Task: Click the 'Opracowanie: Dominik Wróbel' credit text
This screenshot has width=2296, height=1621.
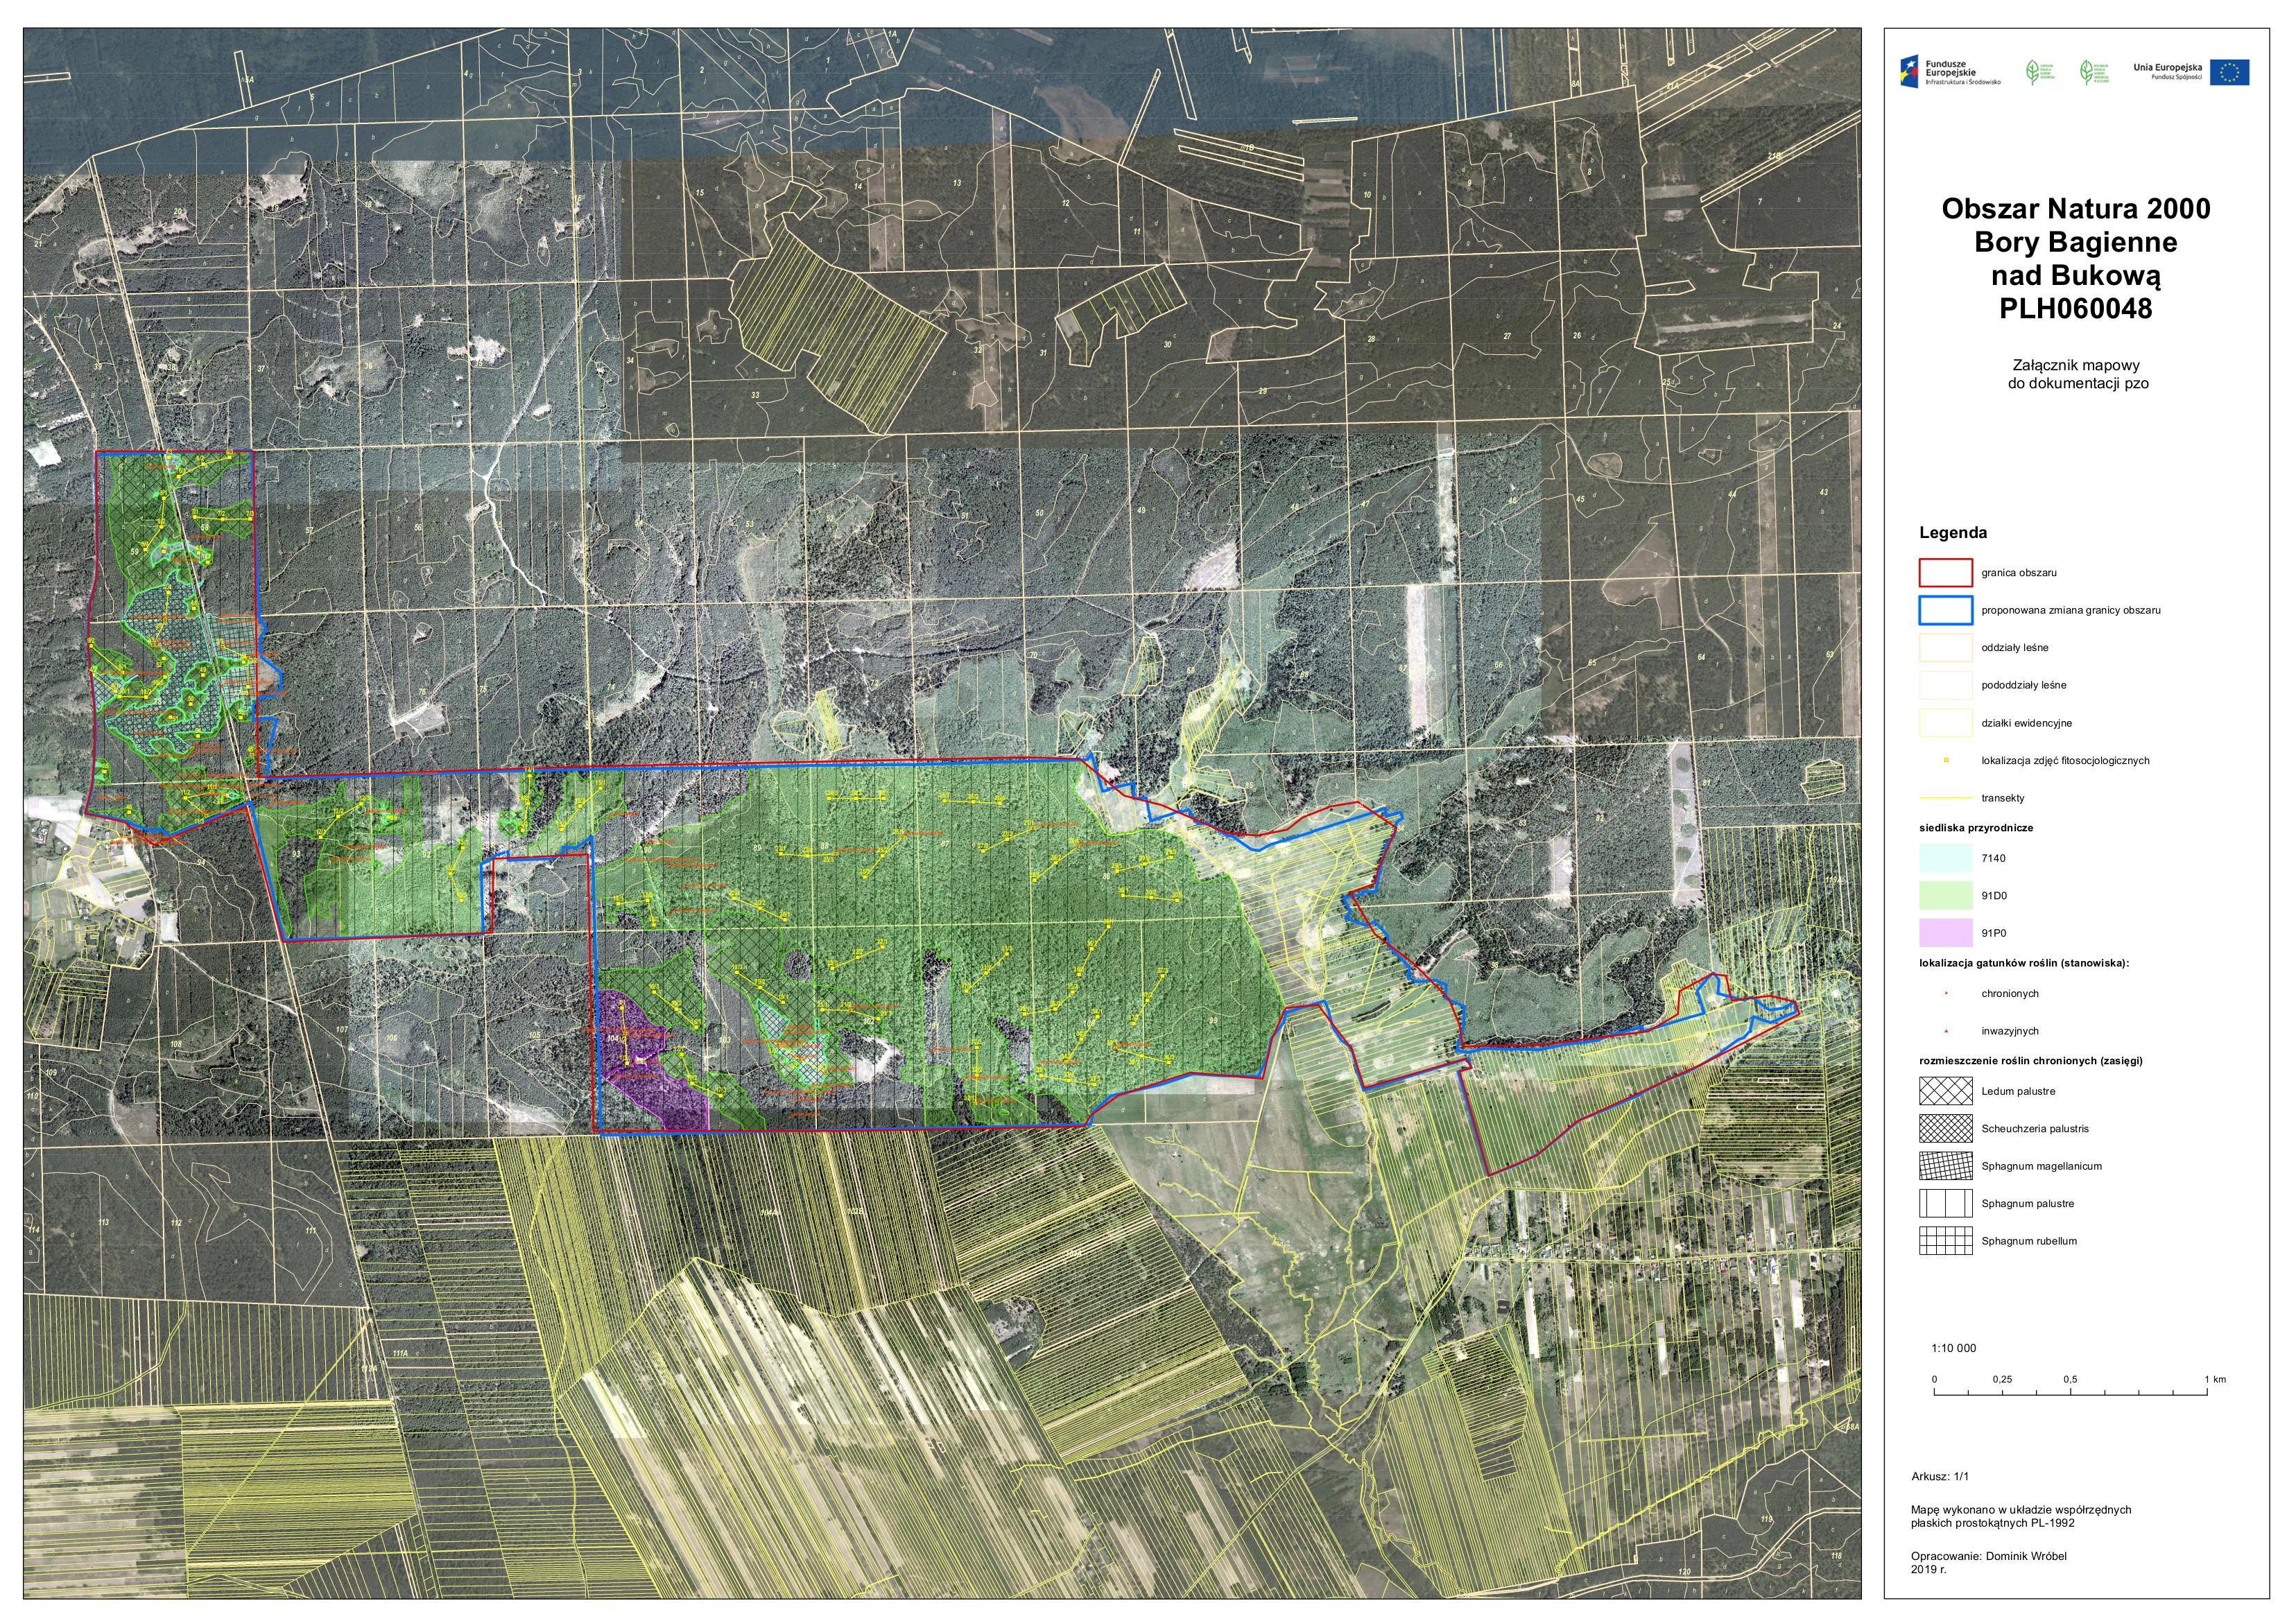Action: tap(1988, 1556)
